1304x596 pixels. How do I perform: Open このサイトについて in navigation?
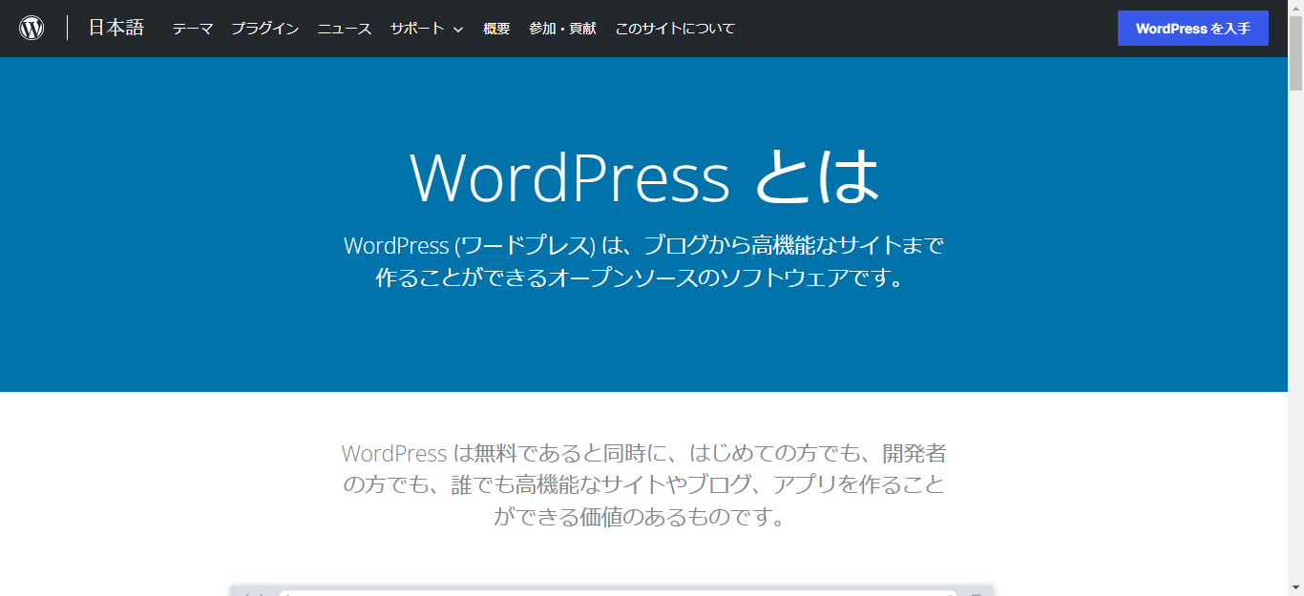[x=675, y=29]
